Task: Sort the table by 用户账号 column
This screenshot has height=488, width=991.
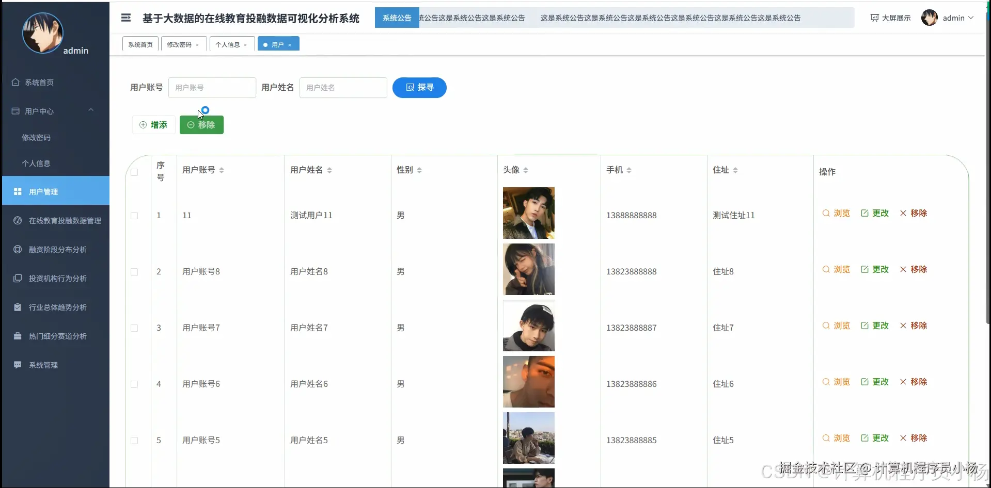Action: point(222,170)
